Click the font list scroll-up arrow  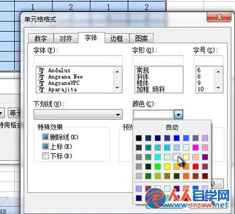[x=117, y=72]
